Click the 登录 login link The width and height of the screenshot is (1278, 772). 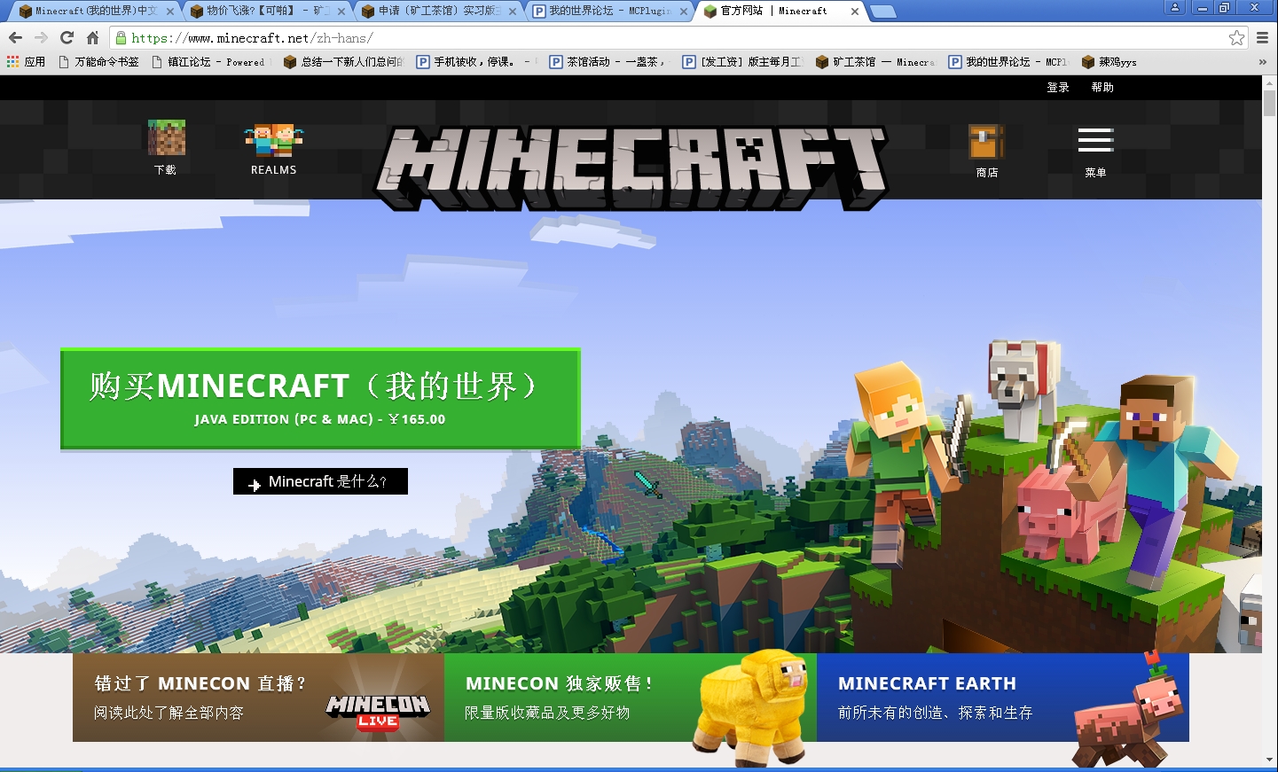pyautogui.click(x=1058, y=88)
